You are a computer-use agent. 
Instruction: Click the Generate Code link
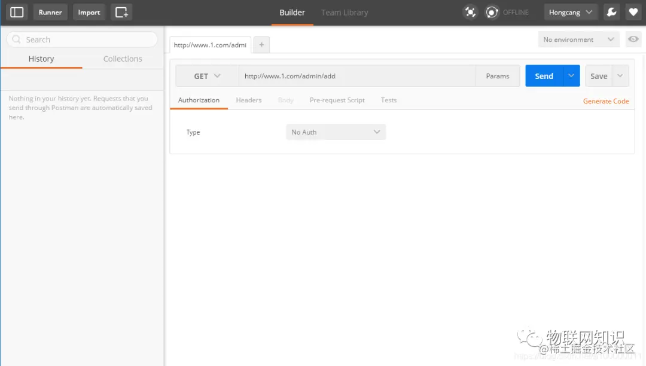(605, 101)
